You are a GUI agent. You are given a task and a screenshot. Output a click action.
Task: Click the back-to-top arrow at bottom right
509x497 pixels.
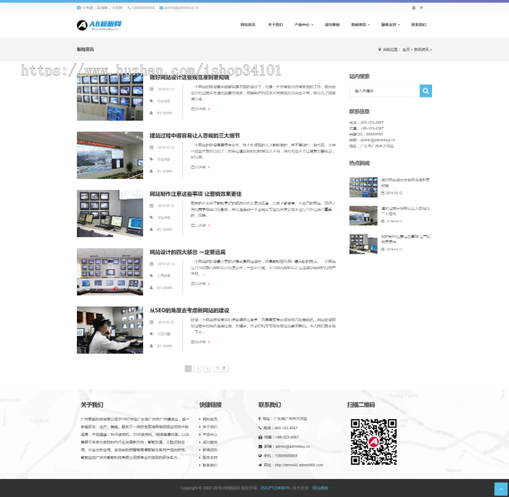point(501,489)
